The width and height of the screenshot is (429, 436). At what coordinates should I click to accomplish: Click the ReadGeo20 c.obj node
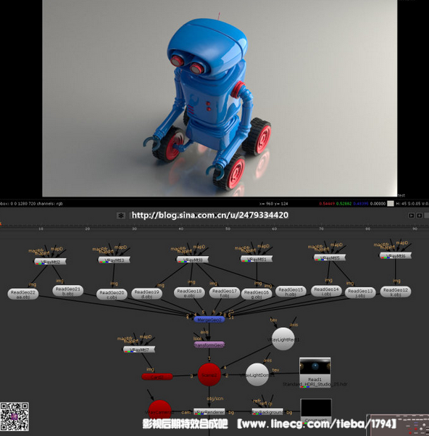tap(112, 295)
